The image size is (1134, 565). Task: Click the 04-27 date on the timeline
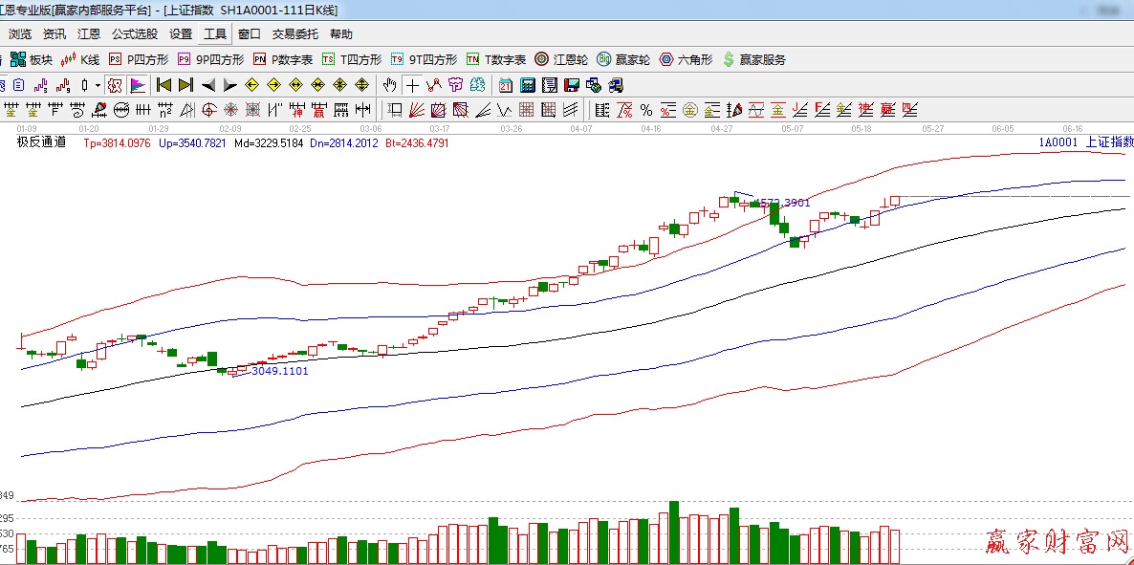point(722,128)
